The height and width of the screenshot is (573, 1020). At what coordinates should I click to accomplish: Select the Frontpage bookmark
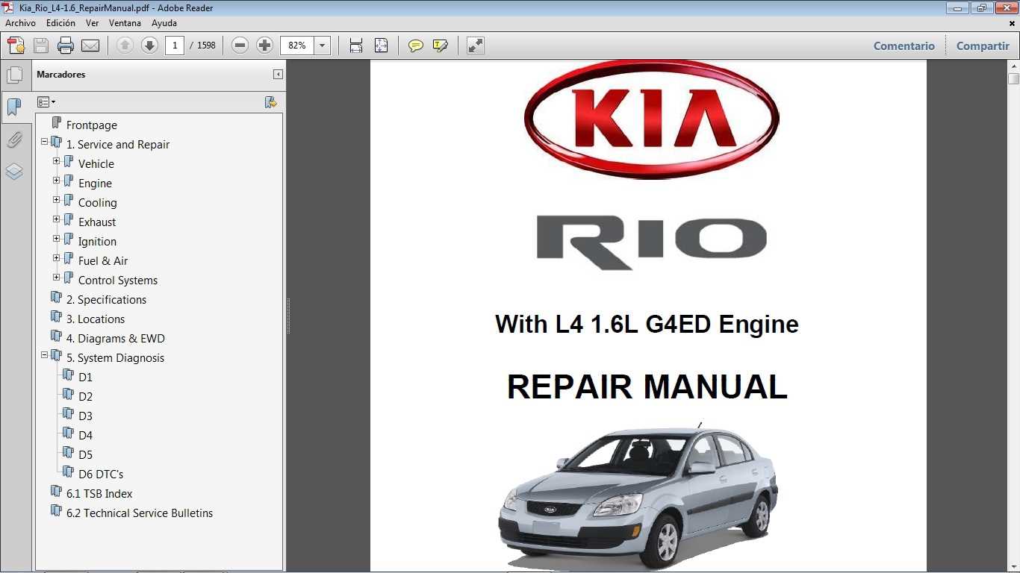tap(91, 125)
